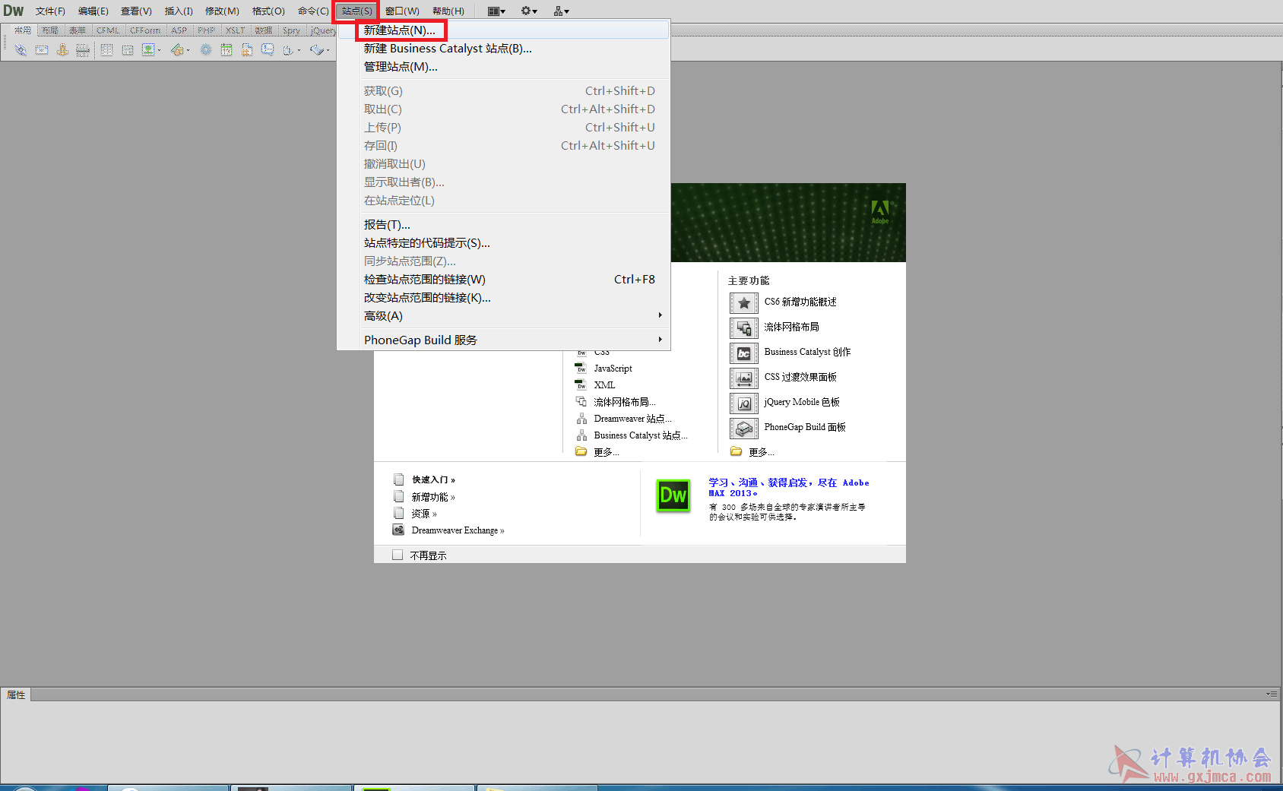Click the XML new file link

604,385
